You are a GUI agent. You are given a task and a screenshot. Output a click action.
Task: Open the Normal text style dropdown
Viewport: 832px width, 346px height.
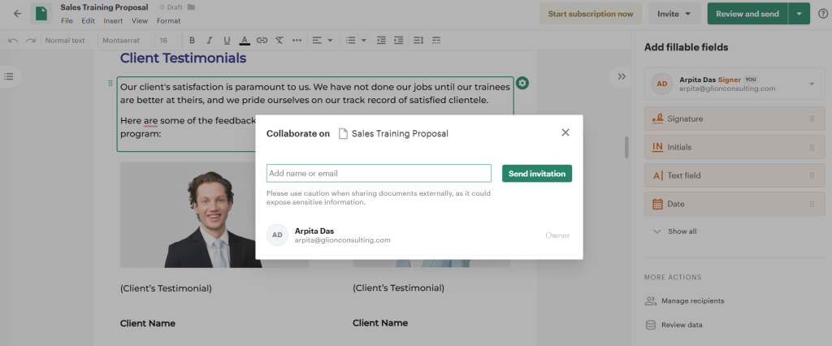tap(65, 41)
